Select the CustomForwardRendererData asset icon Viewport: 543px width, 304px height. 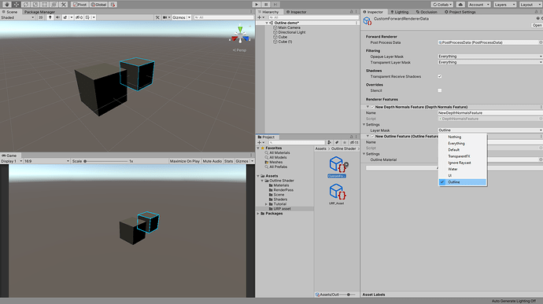tap(337, 165)
